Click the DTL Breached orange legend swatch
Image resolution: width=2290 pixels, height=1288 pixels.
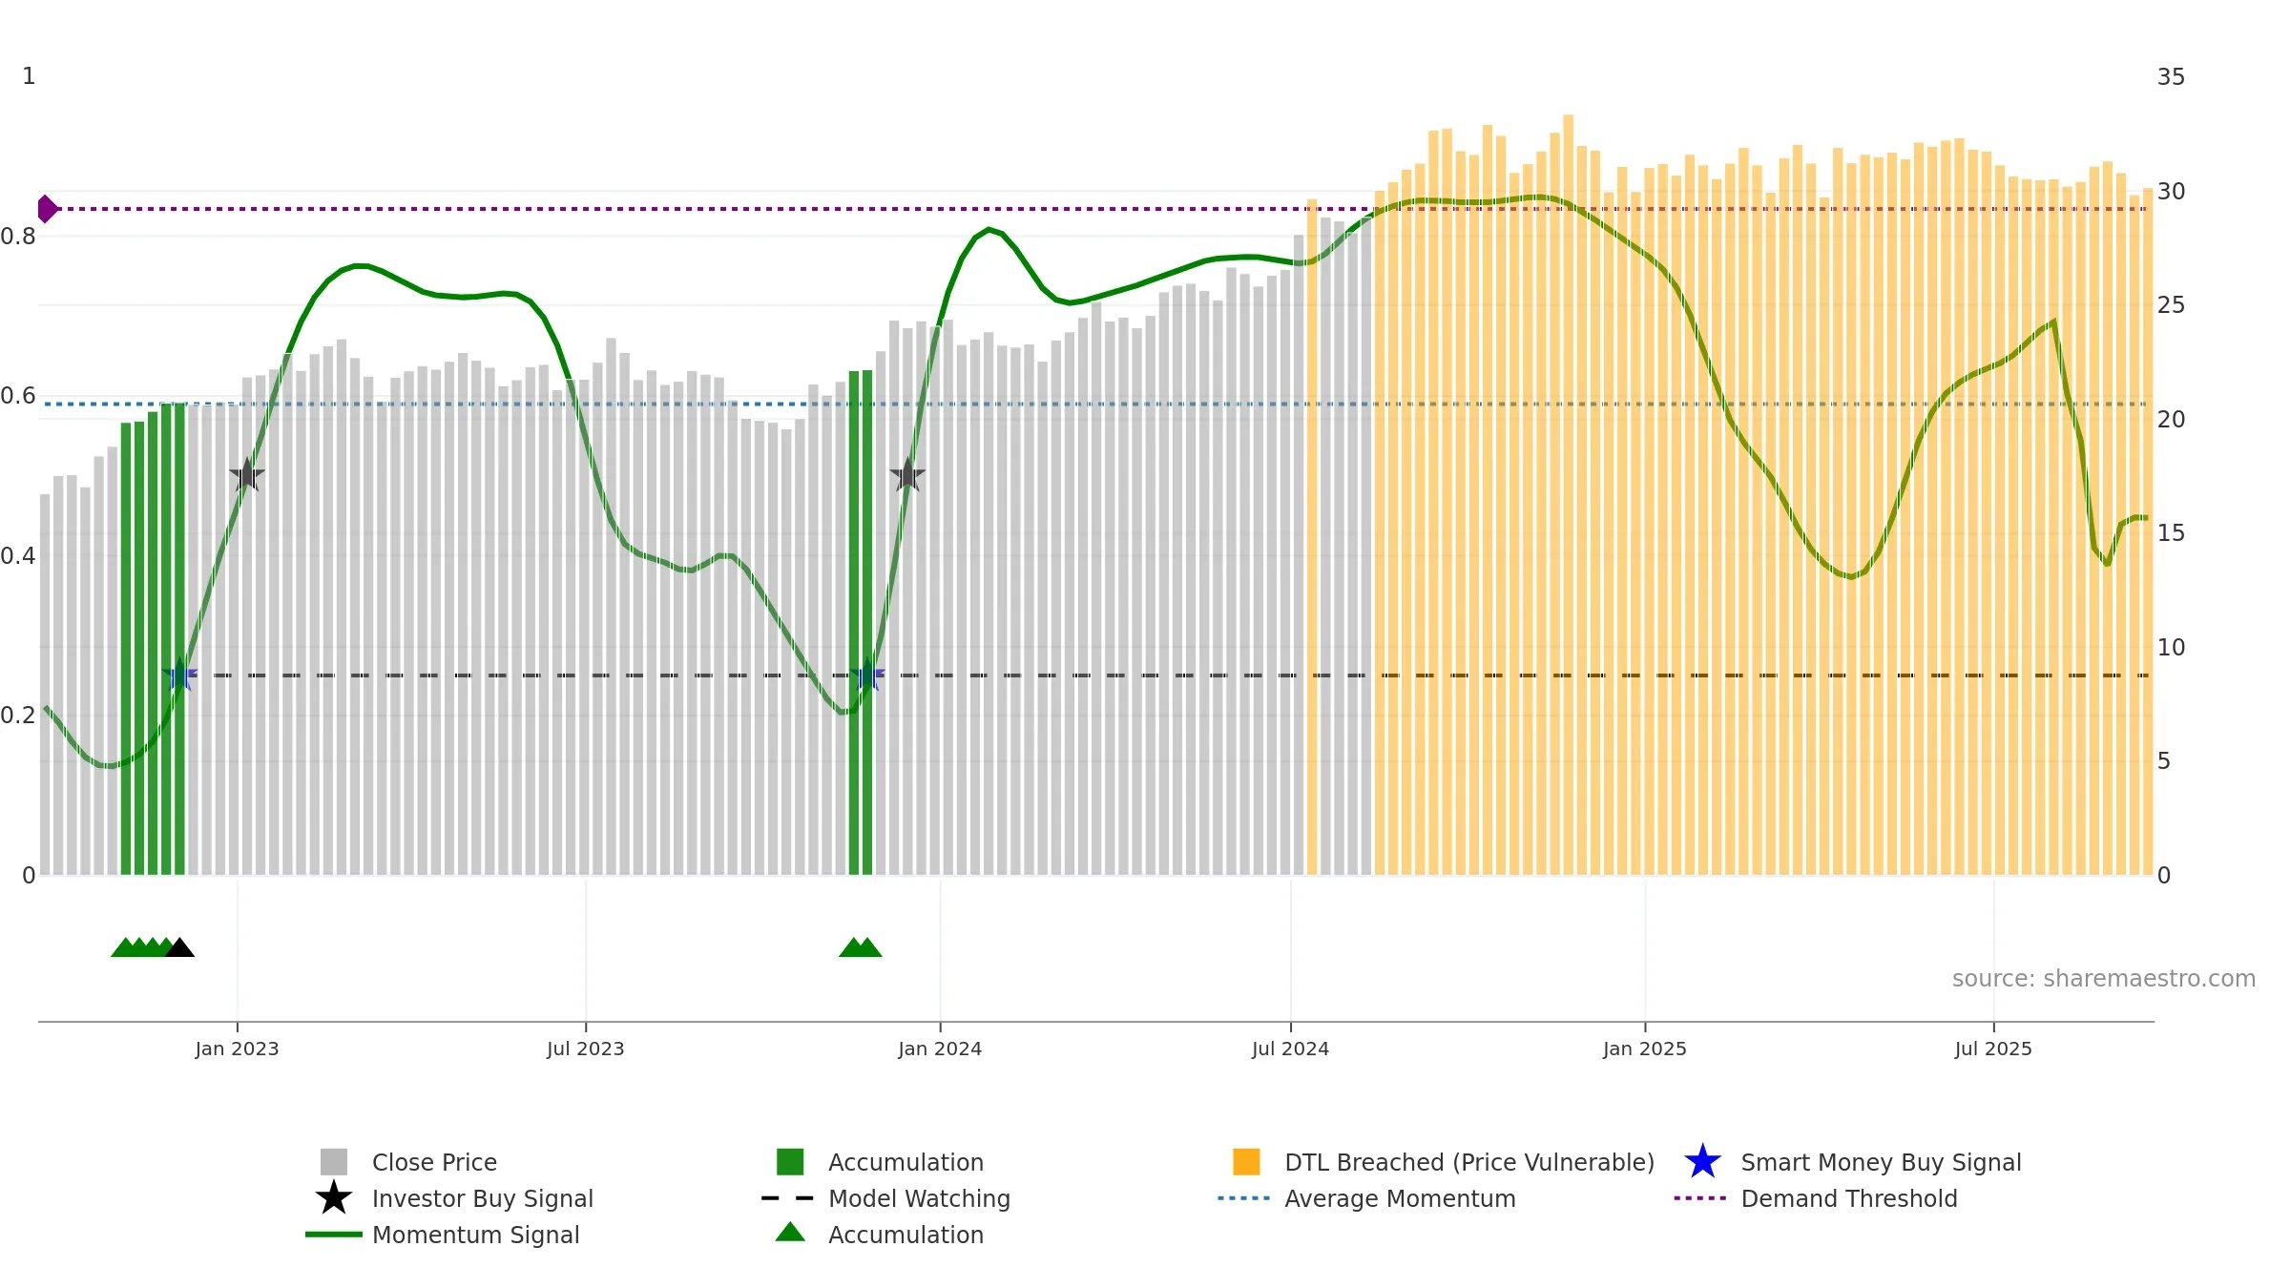pyautogui.click(x=1246, y=1162)
